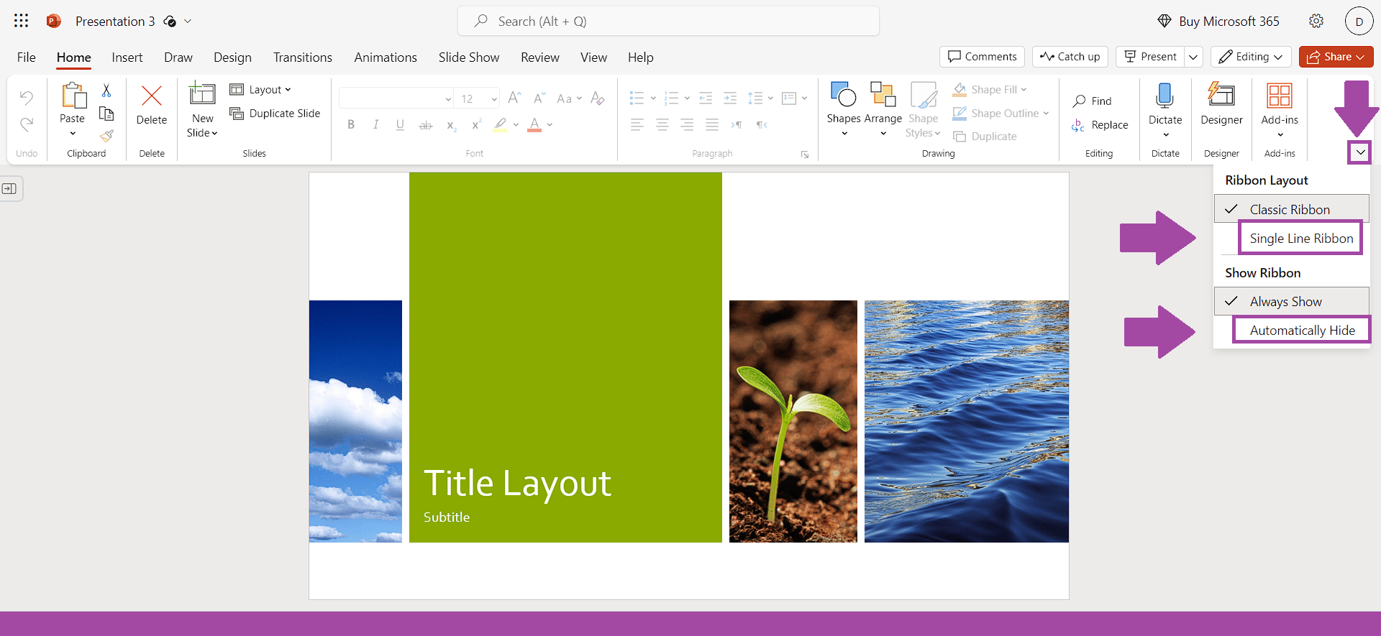1381x636 pixels.
Task: Open settings gear icon
Action: [1316, 21]
